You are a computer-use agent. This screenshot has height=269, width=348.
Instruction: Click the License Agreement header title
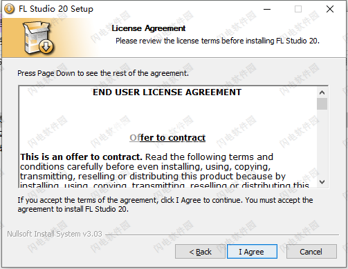click(x=149, y=28)
